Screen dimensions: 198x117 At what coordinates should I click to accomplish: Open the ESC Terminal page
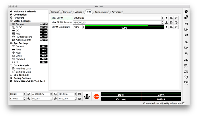click(21, 75)
